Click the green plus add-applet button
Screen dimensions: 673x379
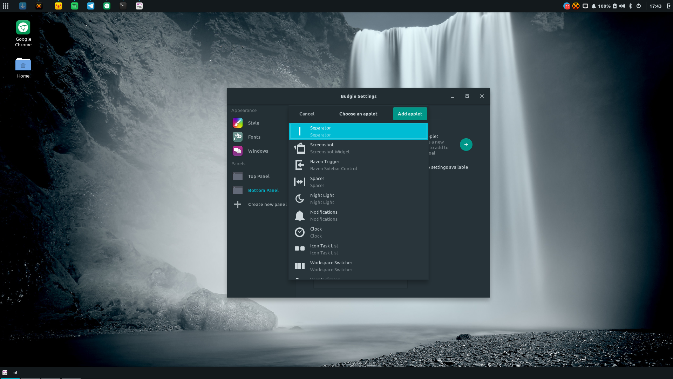(466, 145)
